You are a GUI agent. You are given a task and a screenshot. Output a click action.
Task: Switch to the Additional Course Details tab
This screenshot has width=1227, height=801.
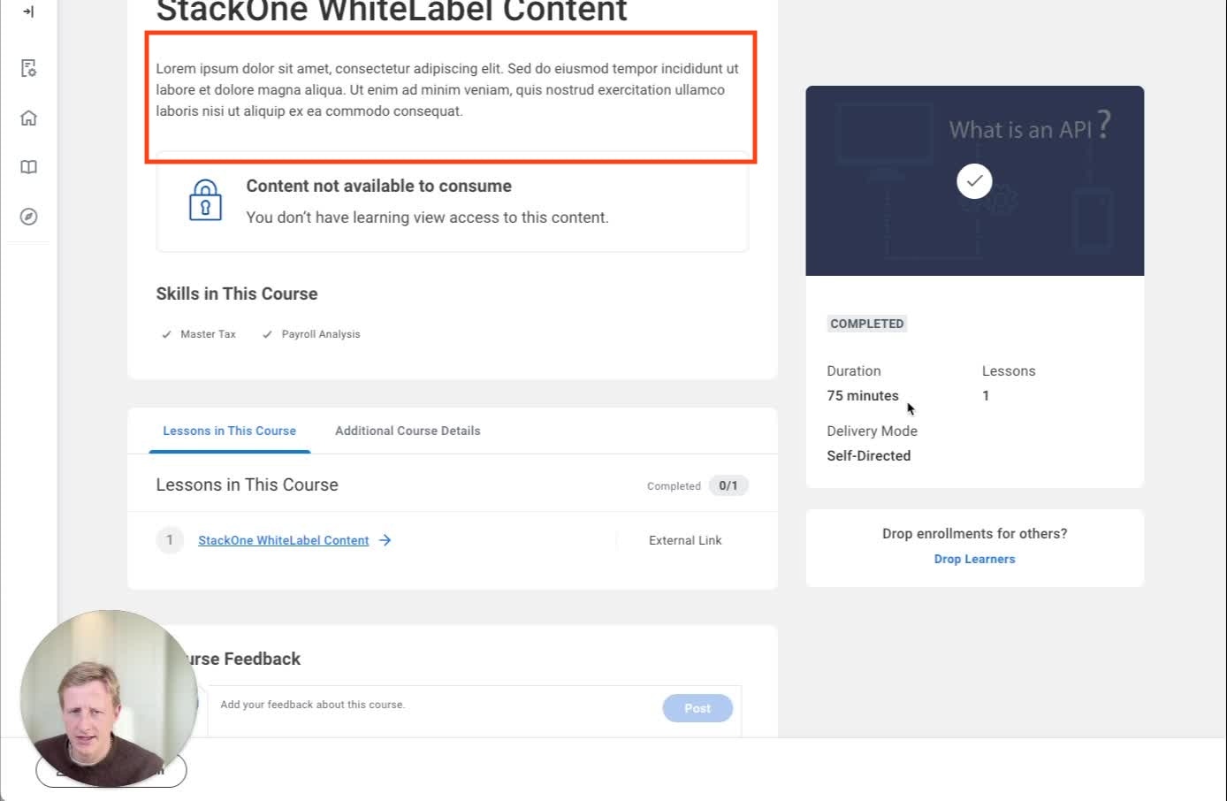pyautogui.click(x=408, y=431)
